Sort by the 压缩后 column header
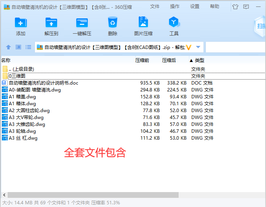This screenshot has height=207, width=266. 169,60
